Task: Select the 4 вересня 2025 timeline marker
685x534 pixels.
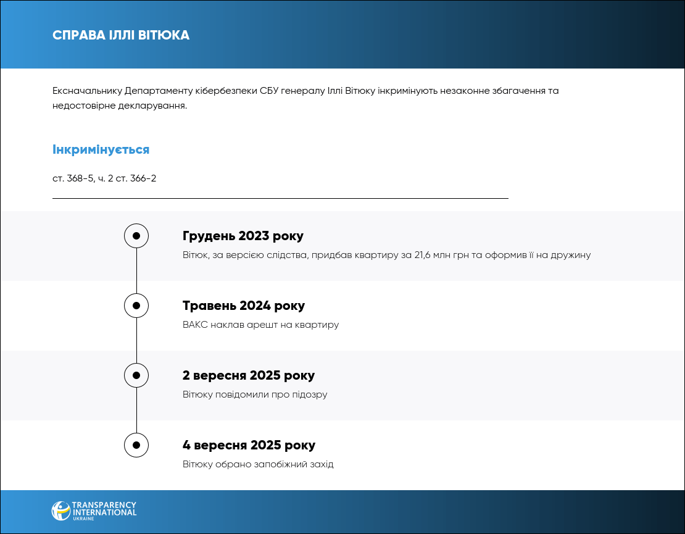Action: [x=136, y=445]
